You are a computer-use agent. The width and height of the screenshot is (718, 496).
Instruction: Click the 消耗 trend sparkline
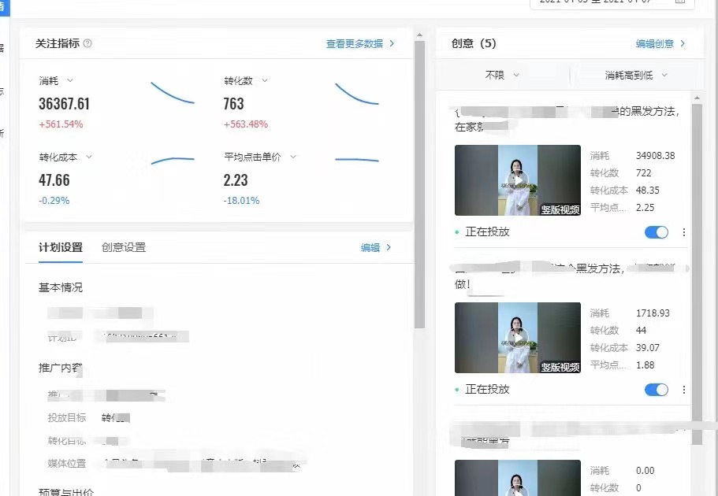pyautogui.click(x=173, y=93)
